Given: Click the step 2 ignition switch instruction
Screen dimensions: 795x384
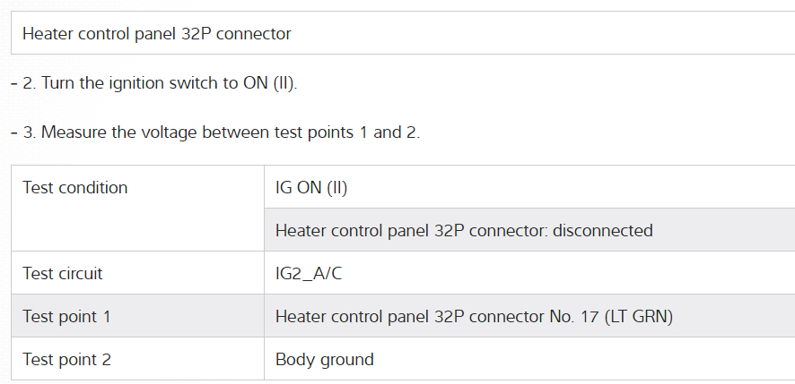Looking at the screenshot, I should 160,83.
